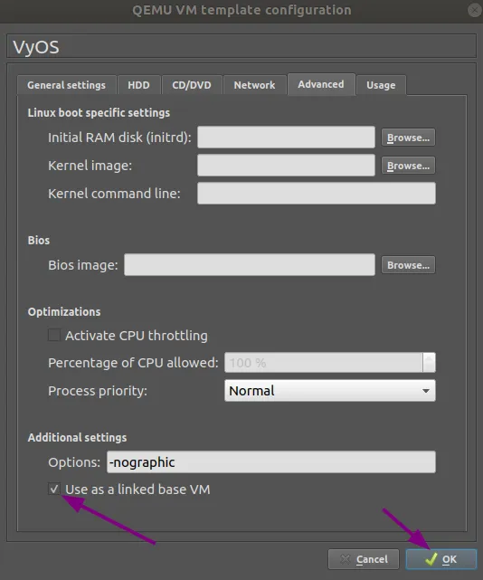Open the HDD tab
Screen dimensions: 483x580
tap(138, 85)
